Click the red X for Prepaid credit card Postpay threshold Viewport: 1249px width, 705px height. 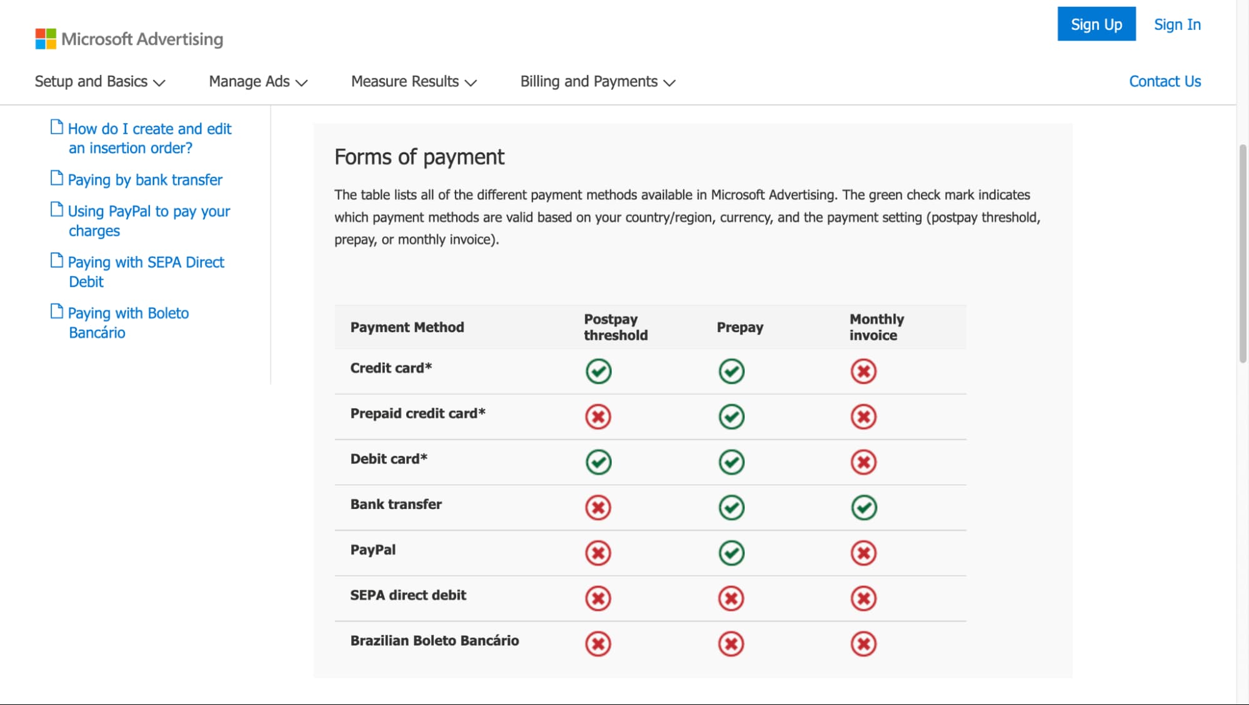pos(599,417)
